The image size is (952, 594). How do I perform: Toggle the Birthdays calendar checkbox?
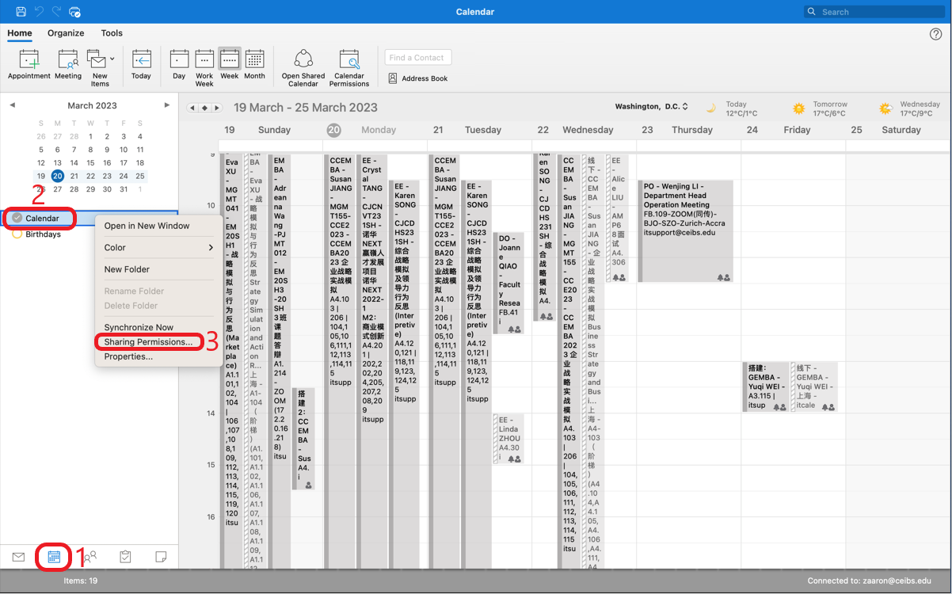(x=17, y=234)
